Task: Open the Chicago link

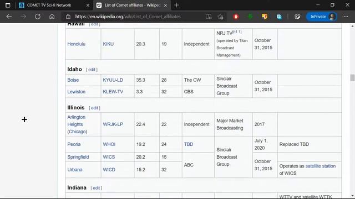Action: (77, 132)
